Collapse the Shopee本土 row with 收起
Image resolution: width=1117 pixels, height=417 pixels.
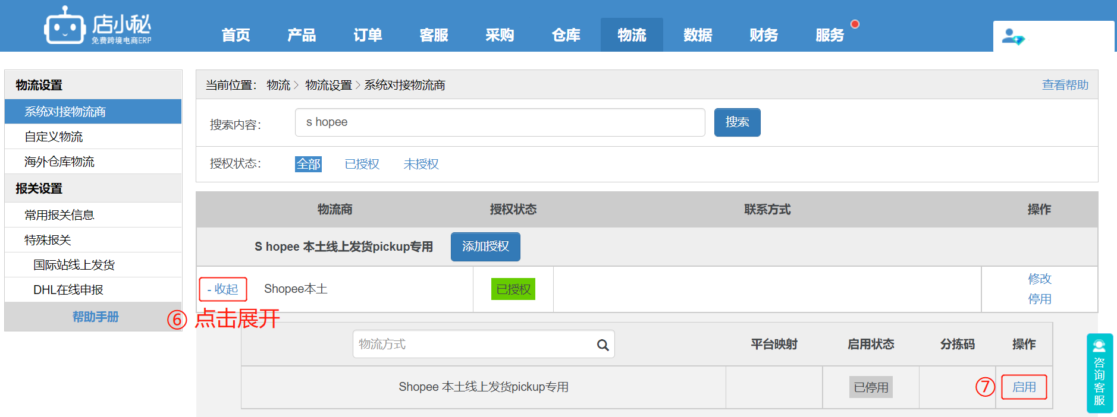[x=223, y=289]
